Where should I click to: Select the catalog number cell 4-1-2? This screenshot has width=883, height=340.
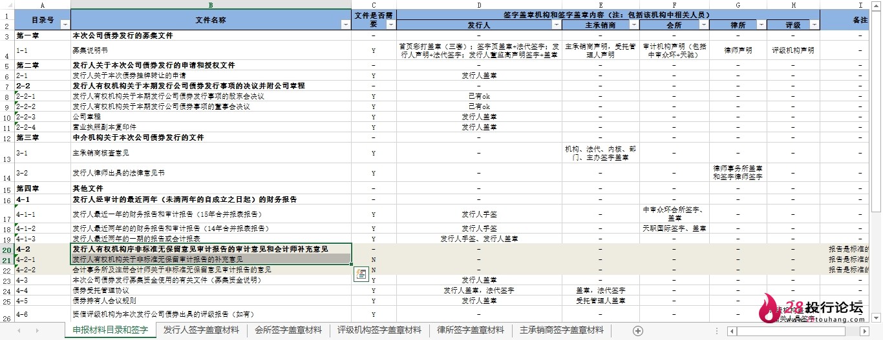(x=42, y=228)
